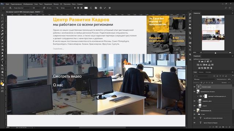Select the Dodge tool

[2, 56]
